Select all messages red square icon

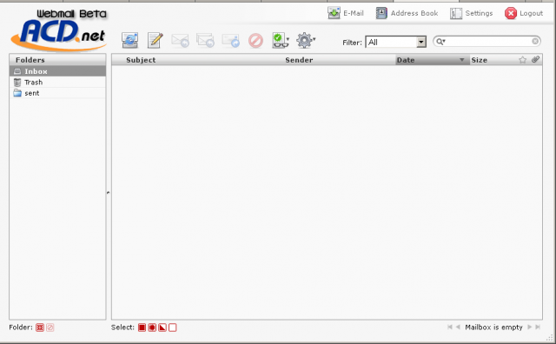[142, 327]
